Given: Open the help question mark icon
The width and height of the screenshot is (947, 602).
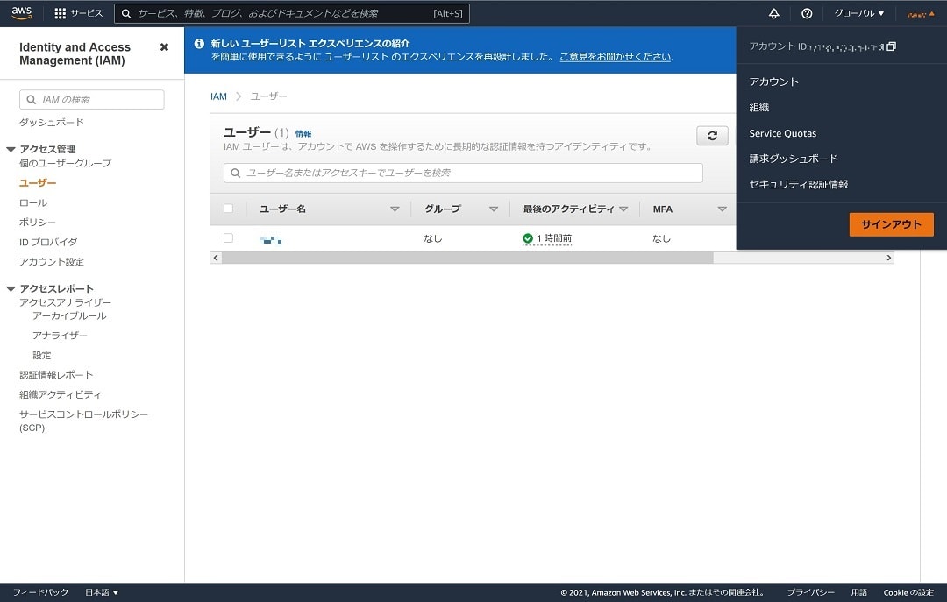Looking at the screenshot, I should coord(807,13).
